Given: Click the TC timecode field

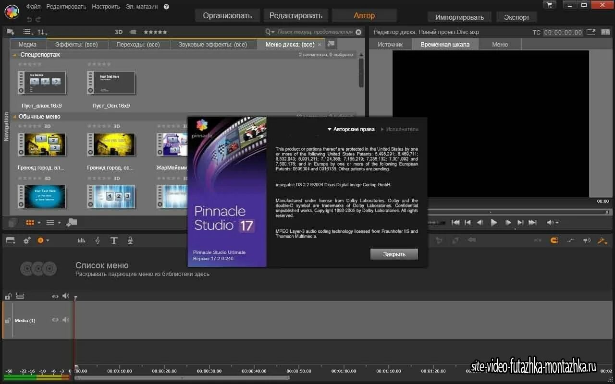Looking at the screenshot, I should pos(563,32).
